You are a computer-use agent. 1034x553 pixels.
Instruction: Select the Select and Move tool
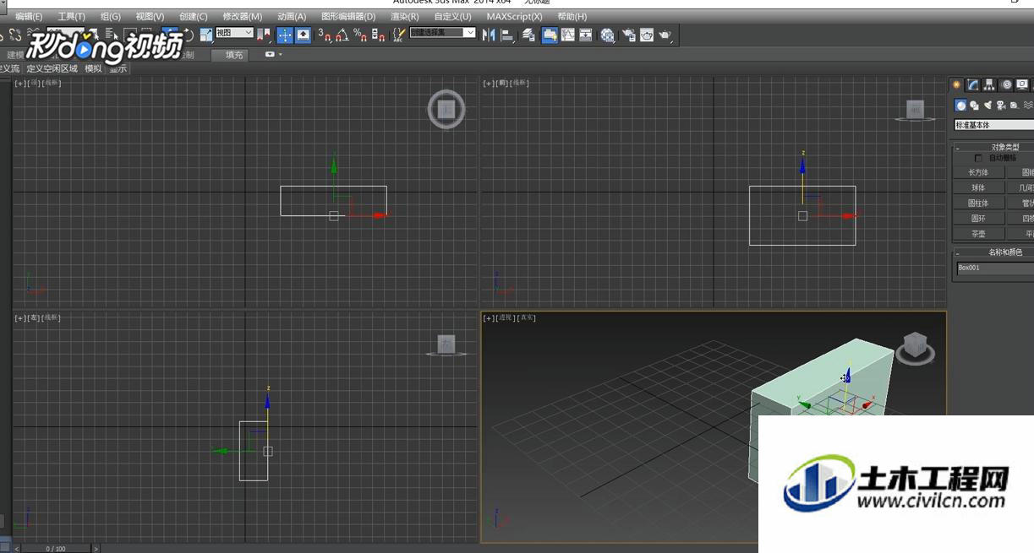[x=170, y=35]
